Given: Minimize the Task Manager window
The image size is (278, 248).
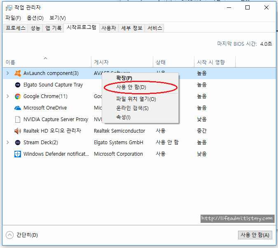Looking at the screenshot, I should point(229,8).
